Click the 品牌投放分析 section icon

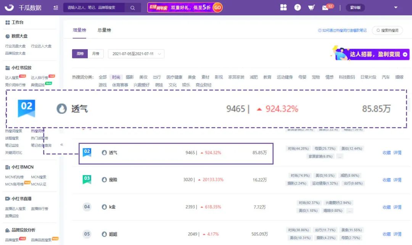(x=8, y=230)
